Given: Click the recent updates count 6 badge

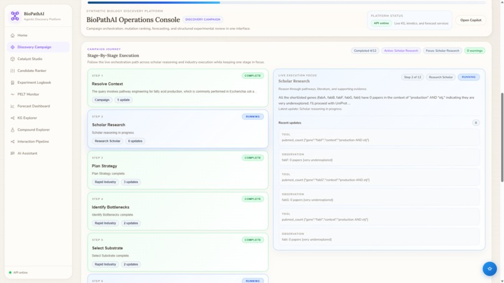Looking at the screenshot, I should [x=476, y=122].
